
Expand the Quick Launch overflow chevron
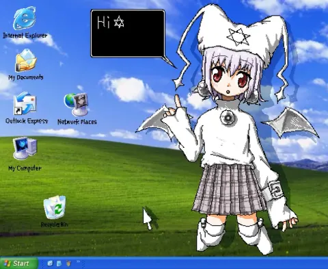coord(78,261)
